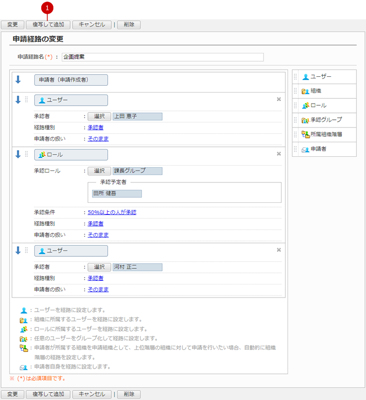Click the bottom キャンセル button

[x=92, y=394]
